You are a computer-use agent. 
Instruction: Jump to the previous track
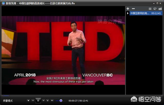[33, 100]
